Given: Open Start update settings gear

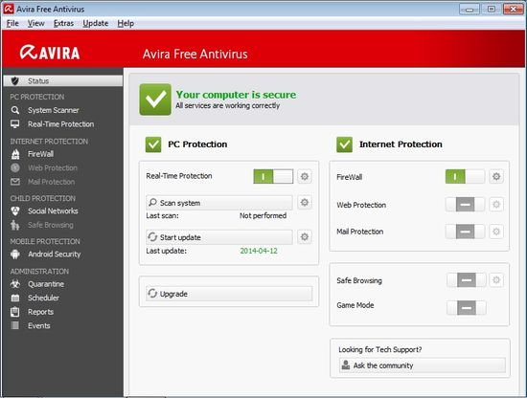Looking at the screenshot, I should point(305,237).
